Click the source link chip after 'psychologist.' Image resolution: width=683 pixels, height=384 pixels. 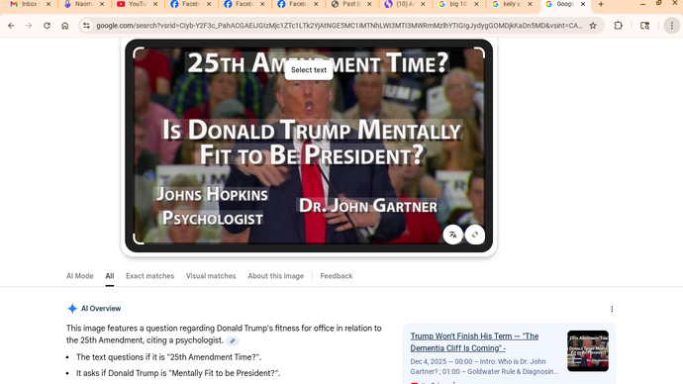click(x=233, y=340)
